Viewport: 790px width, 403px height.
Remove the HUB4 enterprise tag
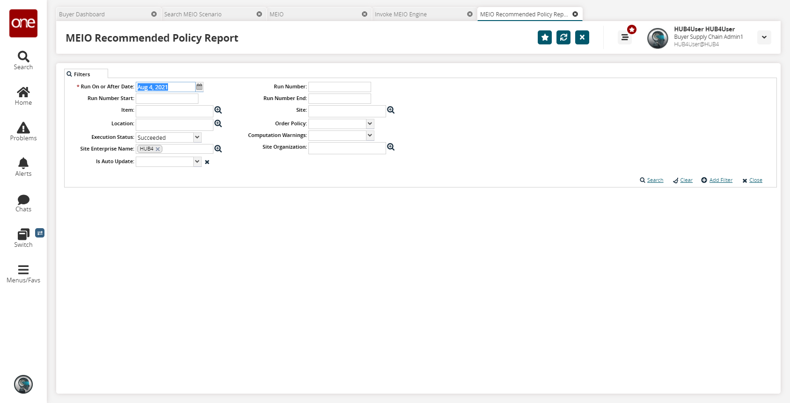(x=158, y=149)
